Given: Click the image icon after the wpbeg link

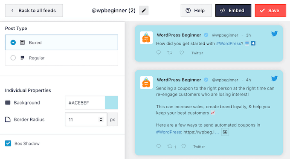Looking at the screenshot, I should pyautogui.click(x=225, y=132).
